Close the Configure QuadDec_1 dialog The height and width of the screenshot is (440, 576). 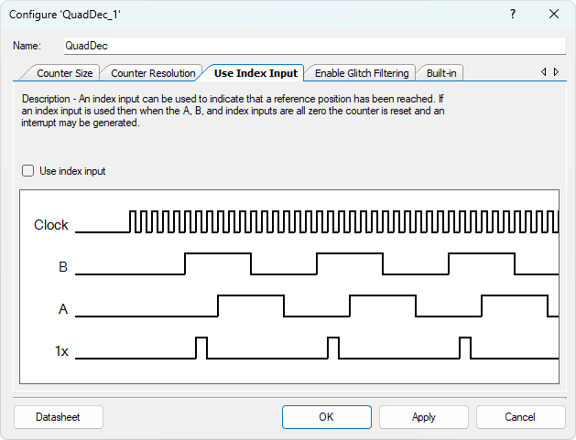(x=553, y=14)
